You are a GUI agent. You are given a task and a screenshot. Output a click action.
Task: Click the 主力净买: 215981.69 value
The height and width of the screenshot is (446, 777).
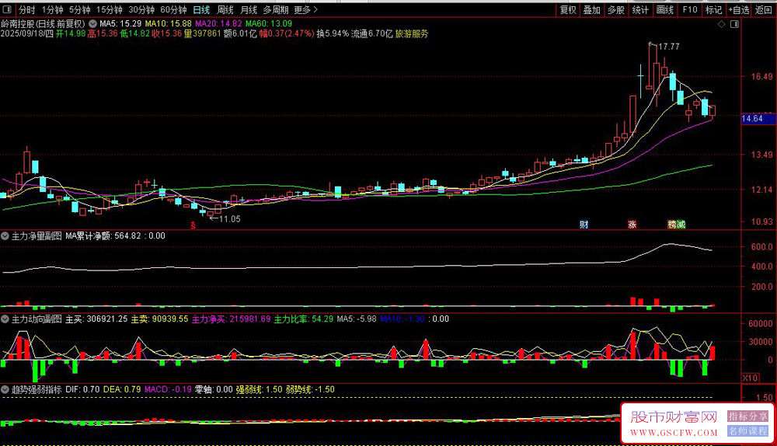(x=231, y=319)
